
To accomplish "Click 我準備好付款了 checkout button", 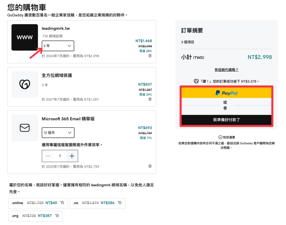I will (x=226, y=120).
